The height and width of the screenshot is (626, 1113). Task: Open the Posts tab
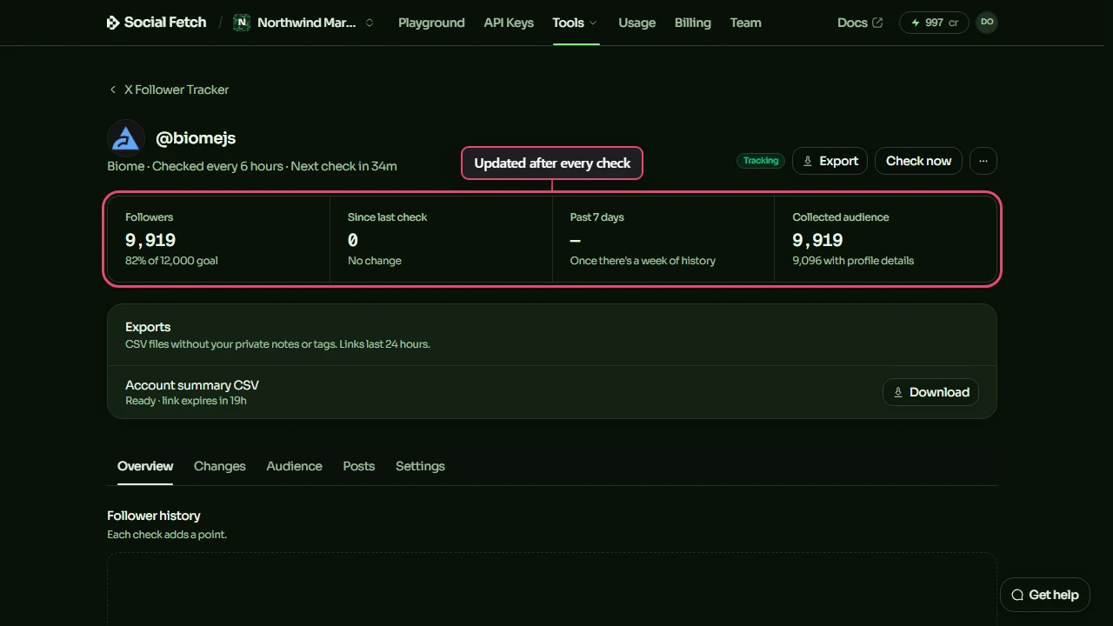(359, 466)
